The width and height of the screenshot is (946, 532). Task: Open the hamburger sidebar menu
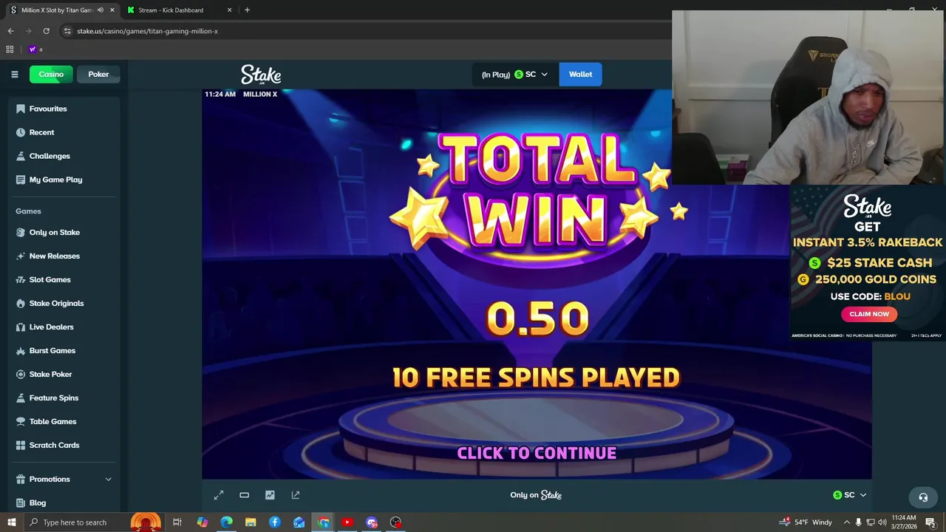(14, 74)
